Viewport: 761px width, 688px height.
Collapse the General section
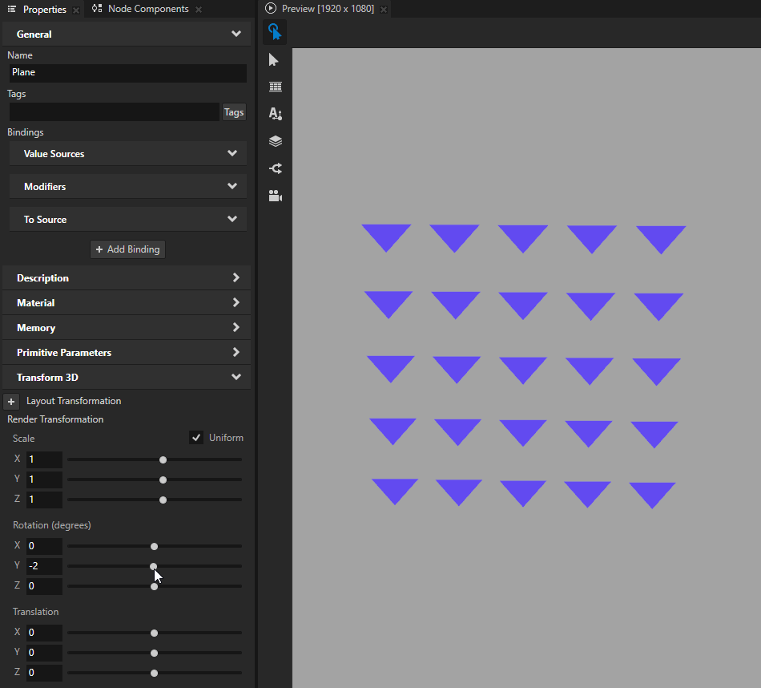(236, 34)
